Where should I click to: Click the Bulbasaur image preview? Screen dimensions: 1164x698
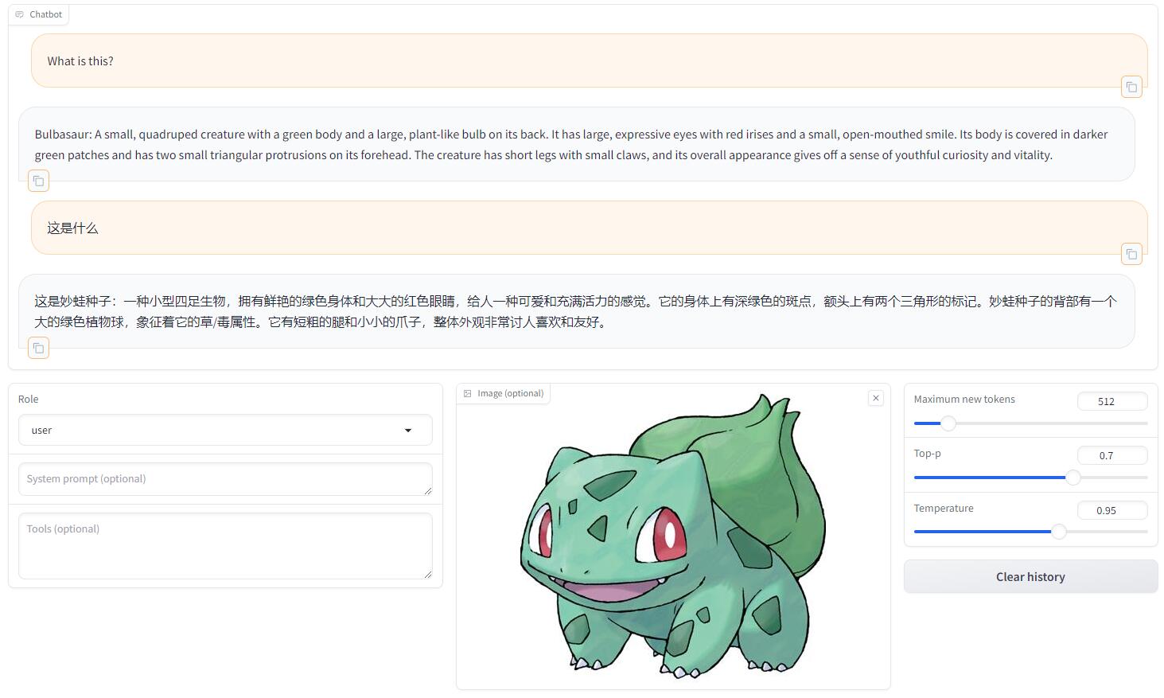click(x=673, y=537)
